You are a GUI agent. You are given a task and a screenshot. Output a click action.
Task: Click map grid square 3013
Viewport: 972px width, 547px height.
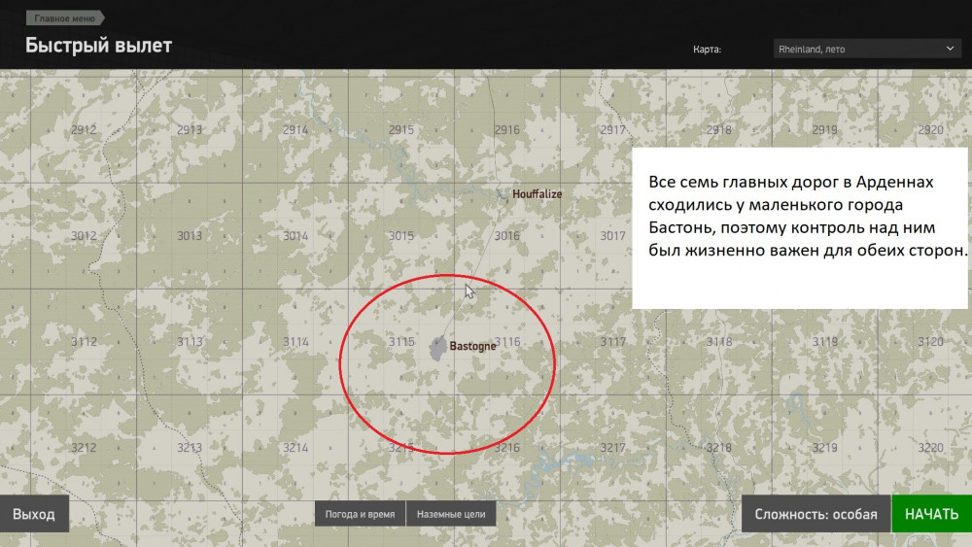[190, 235]
